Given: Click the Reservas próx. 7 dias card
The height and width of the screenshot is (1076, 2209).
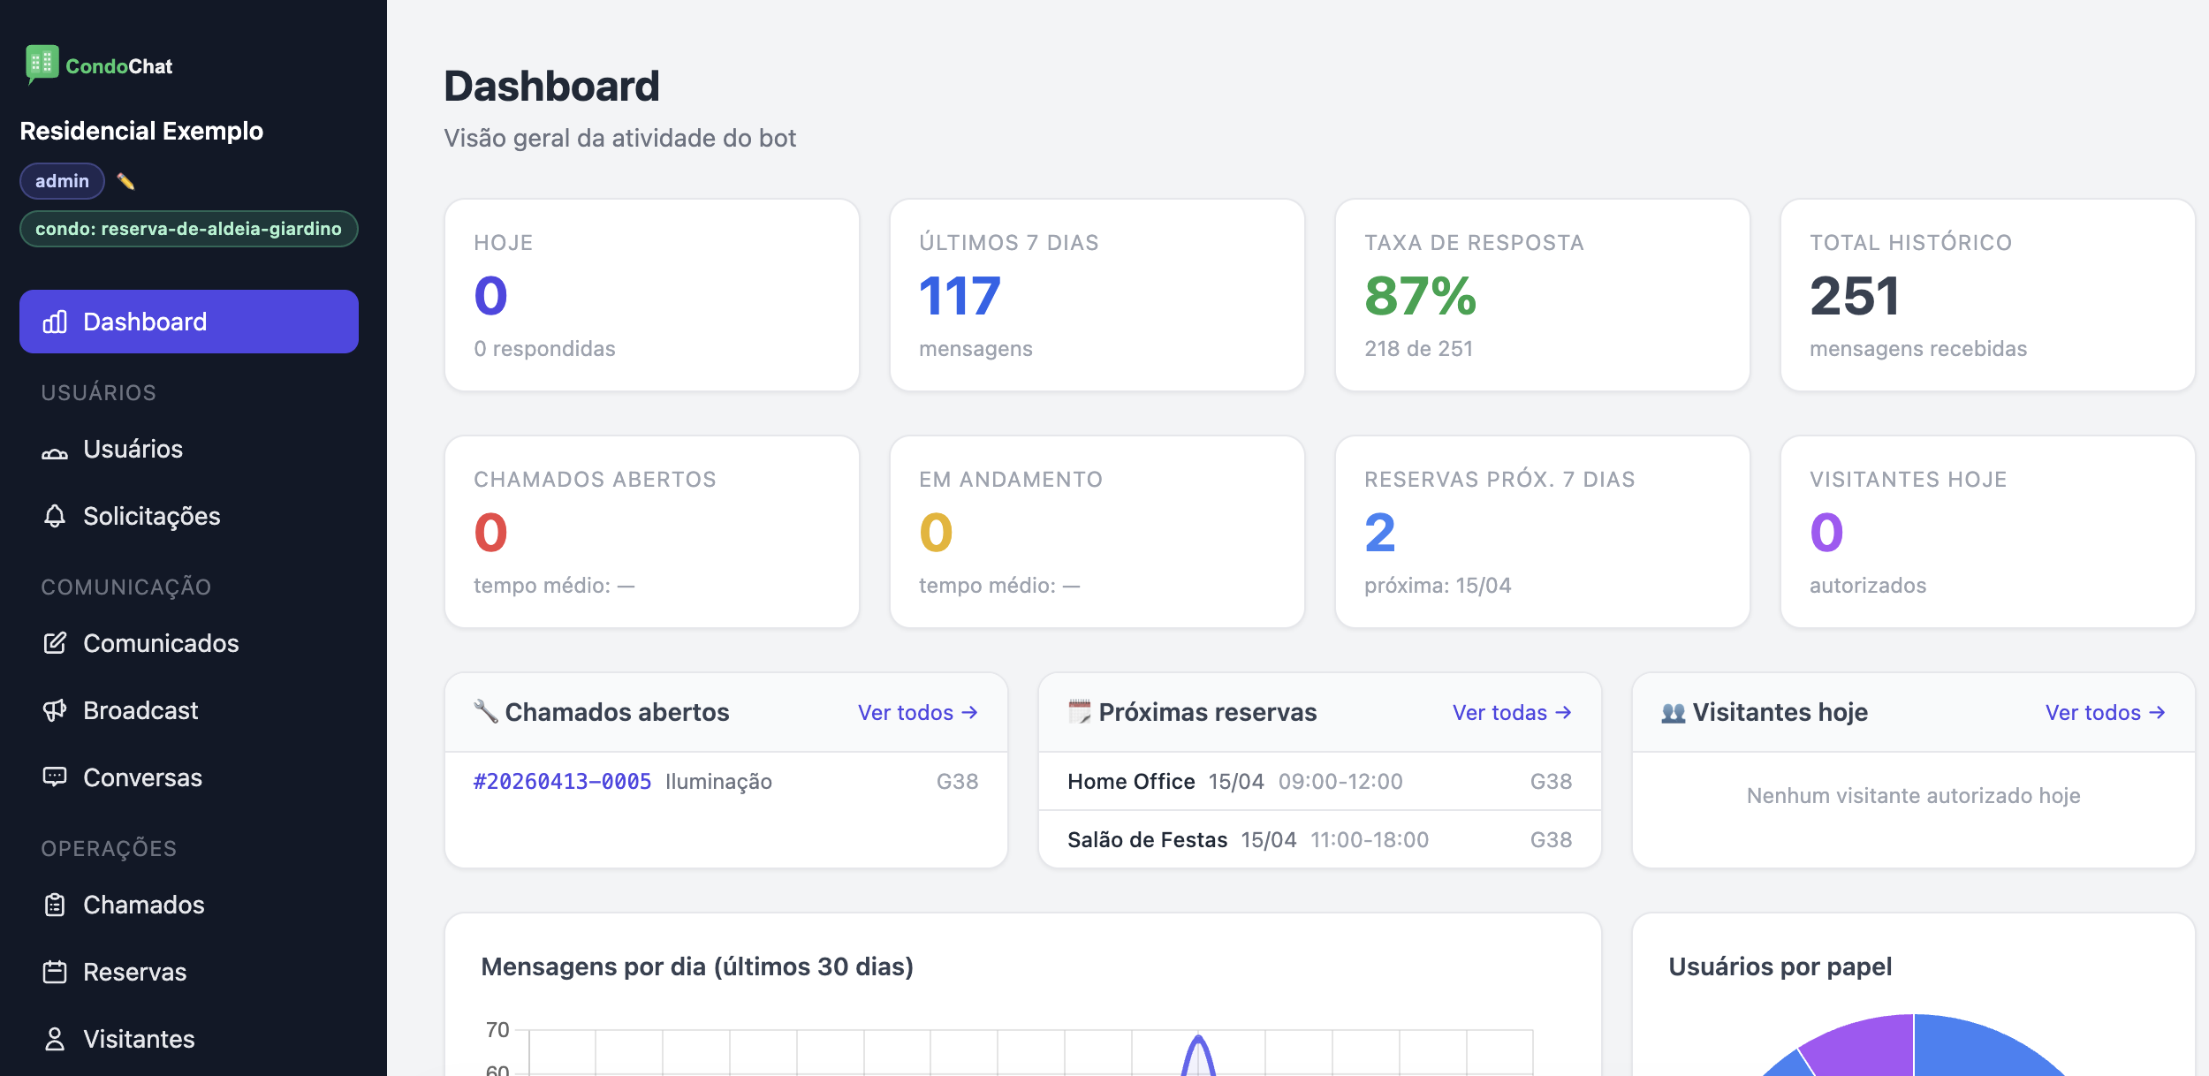Looking at the screenshot, I should 1543,532.
